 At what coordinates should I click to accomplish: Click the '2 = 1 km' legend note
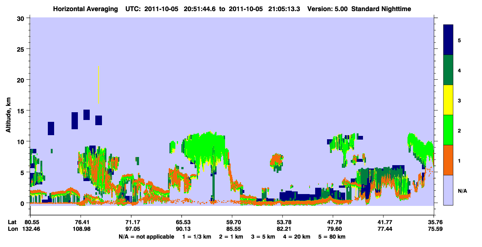(x=231, y=237)
